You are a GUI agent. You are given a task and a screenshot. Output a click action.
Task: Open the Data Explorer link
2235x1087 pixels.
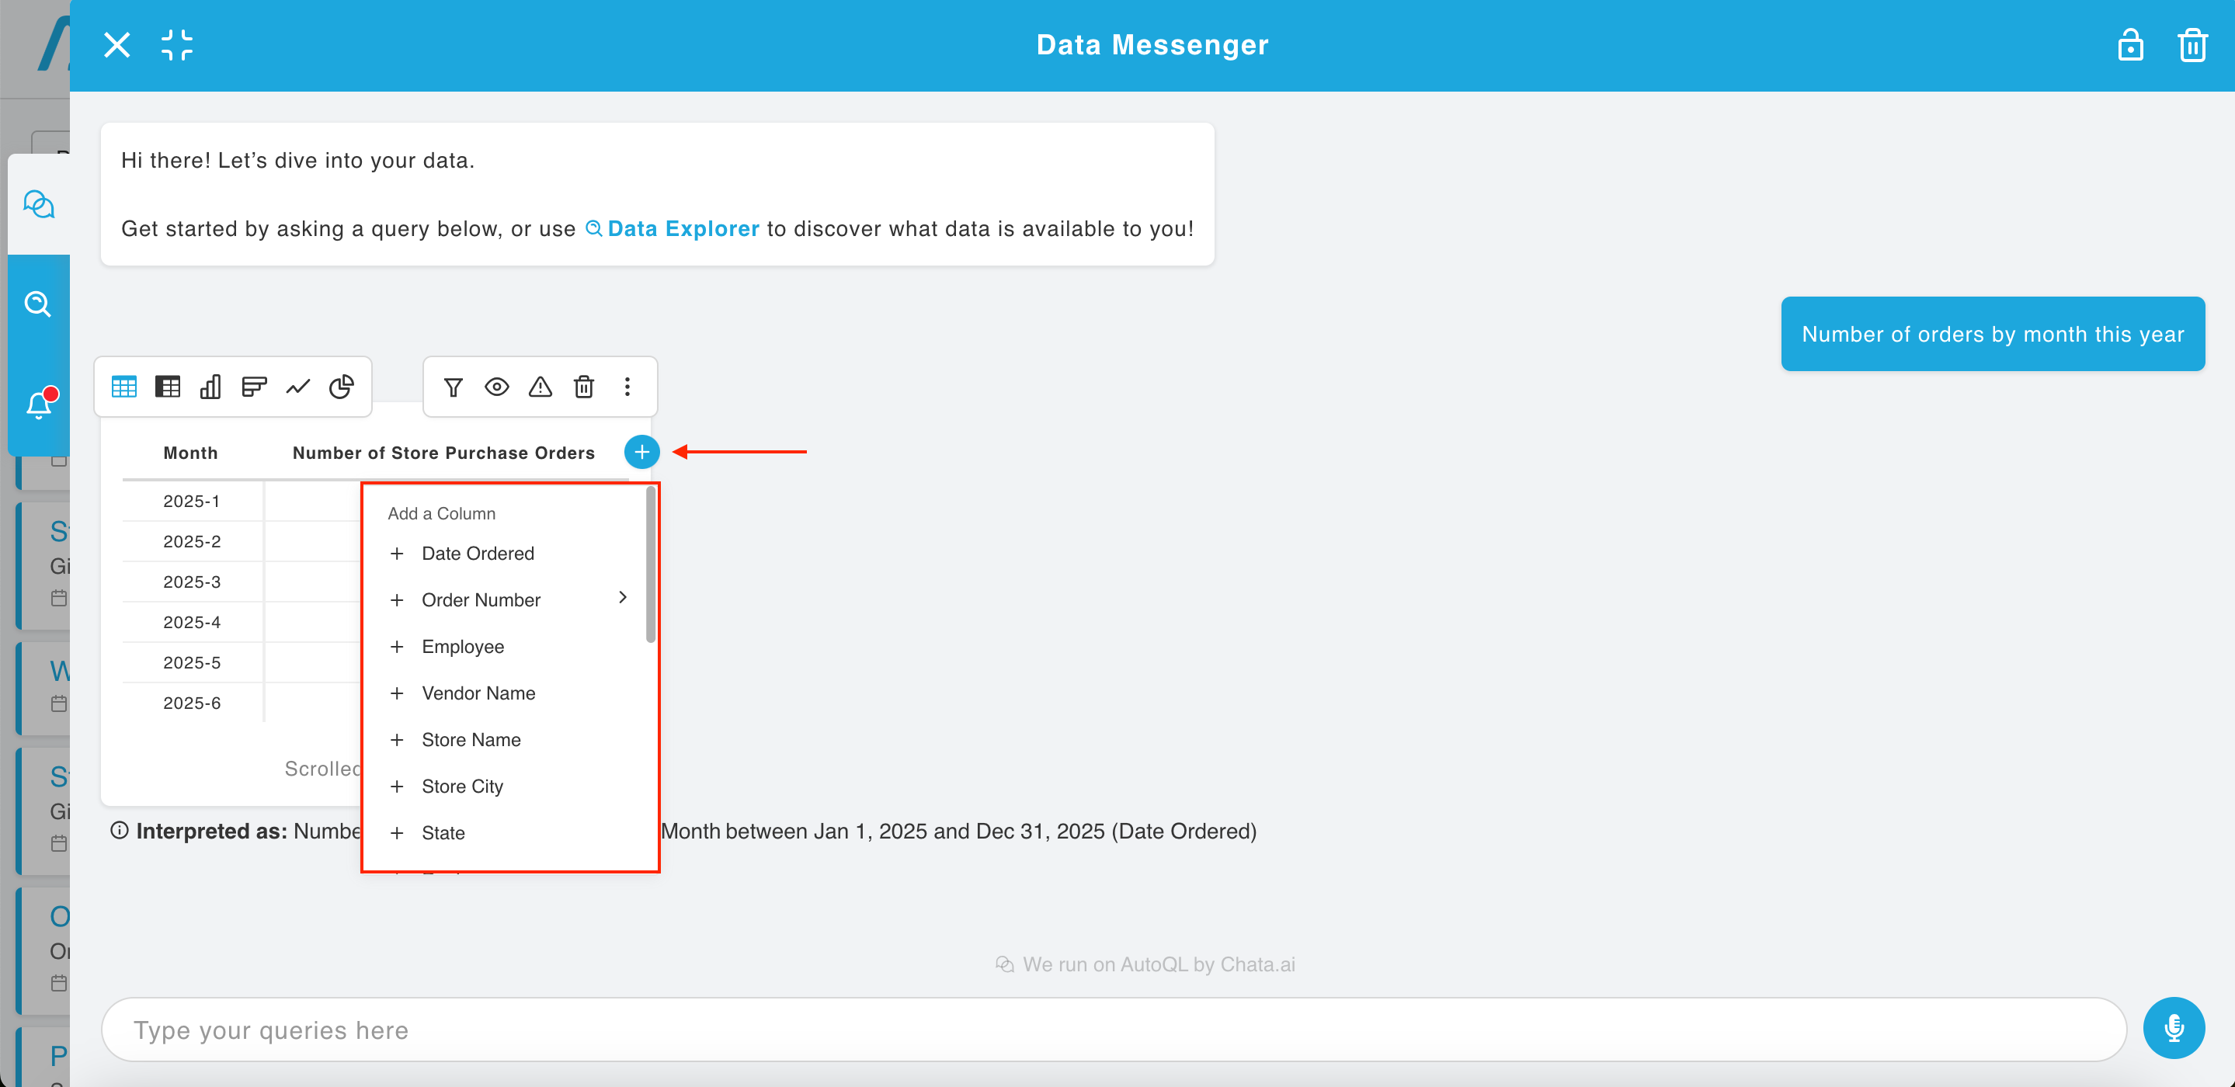[x=673, y=229]
